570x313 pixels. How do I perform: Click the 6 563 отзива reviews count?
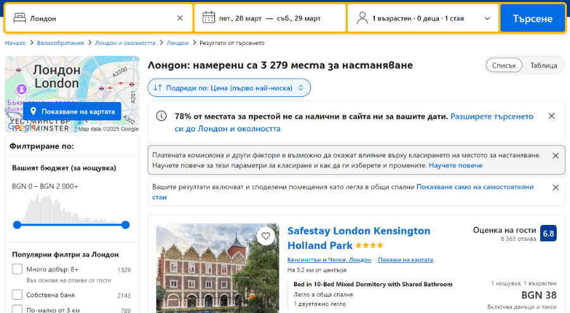pos(518,239)
